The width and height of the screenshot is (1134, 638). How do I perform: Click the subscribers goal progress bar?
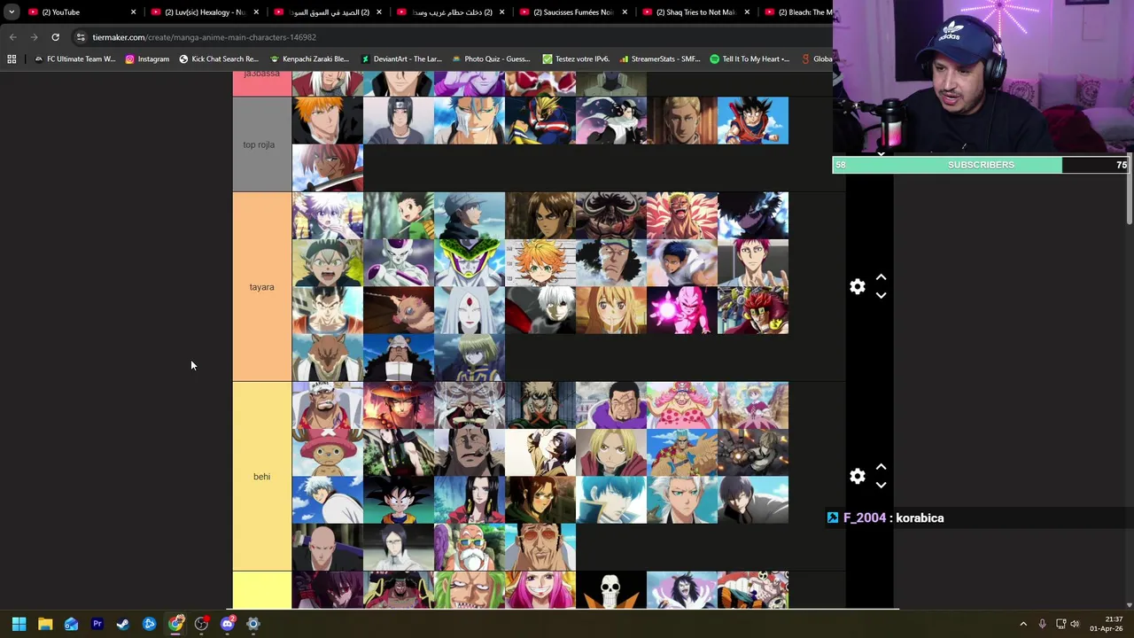click(x=981, y=165)
